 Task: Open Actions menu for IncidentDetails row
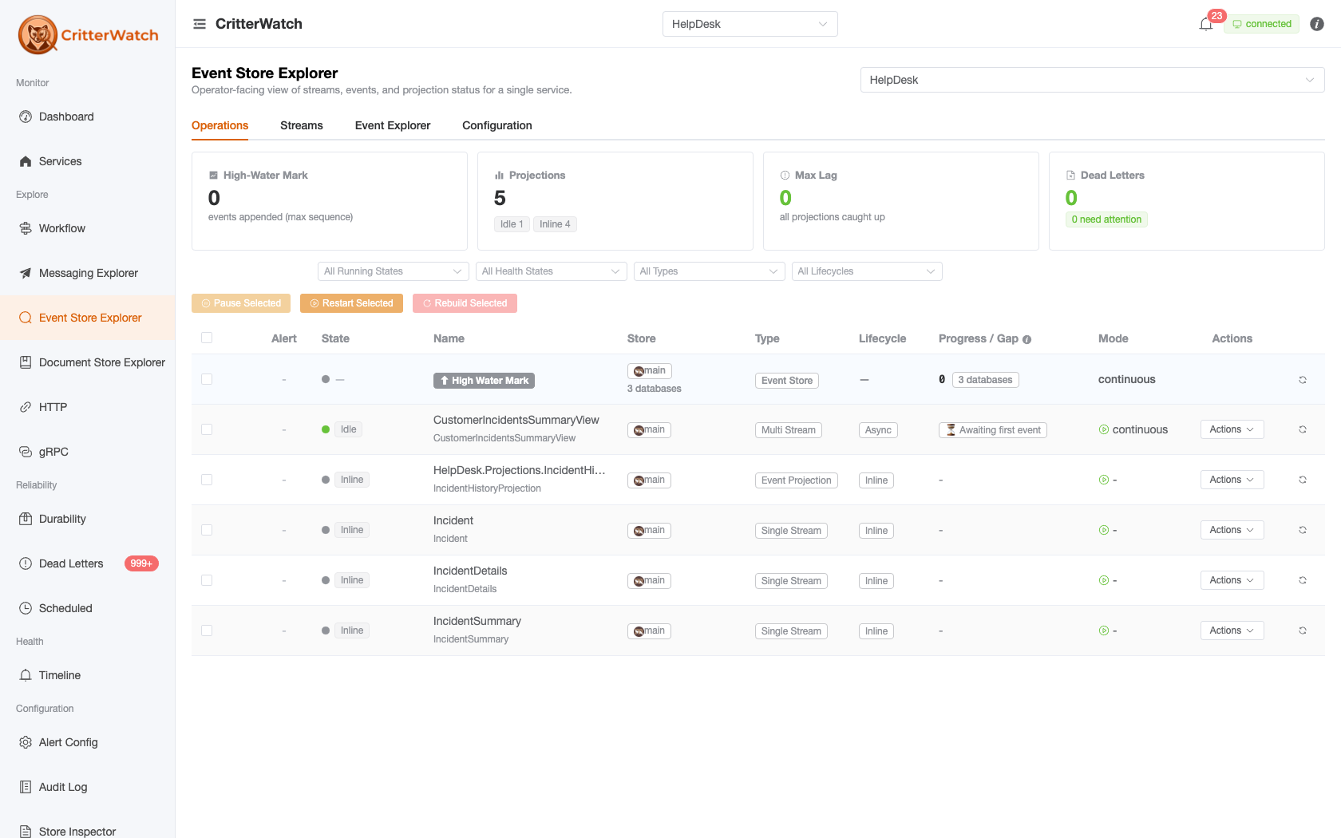tap(1232, 580)
